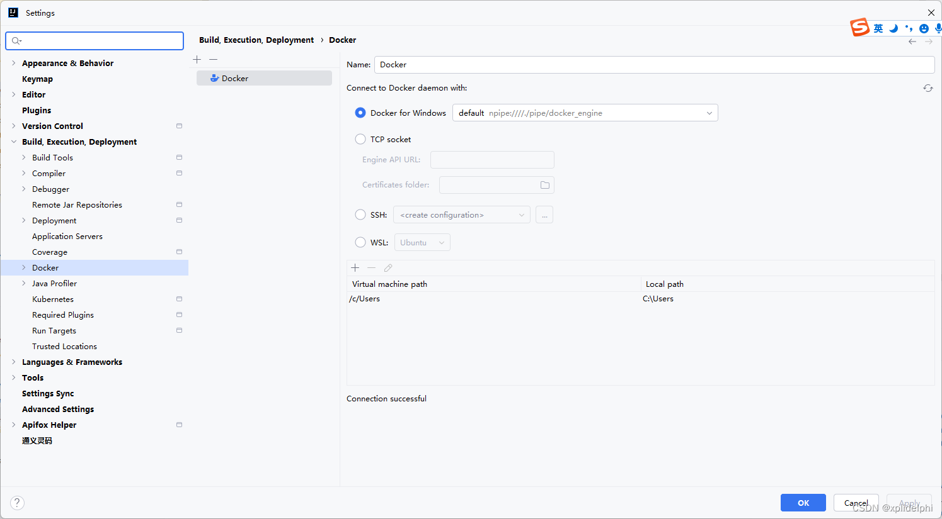
Task: Click the Sogou microphone icon
Action: point(938,28)
